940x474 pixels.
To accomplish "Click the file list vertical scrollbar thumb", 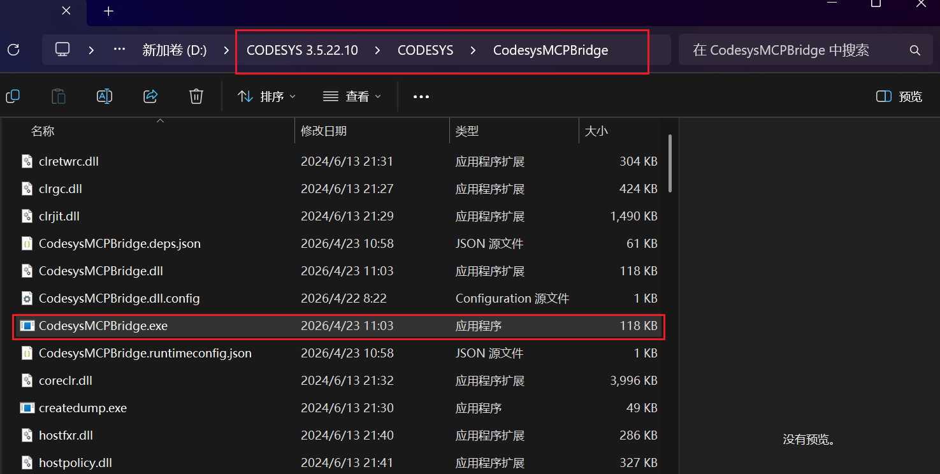I will click(x=669, y=162).
